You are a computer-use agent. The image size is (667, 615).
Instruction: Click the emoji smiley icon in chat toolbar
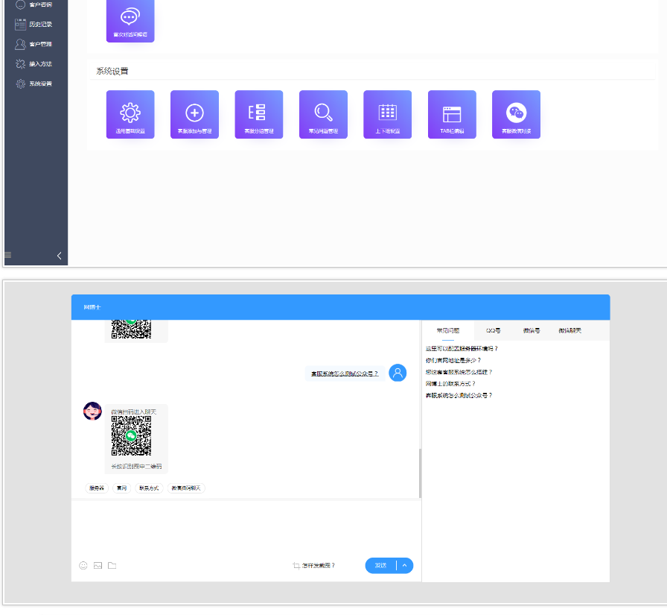(x=83, y=566)
